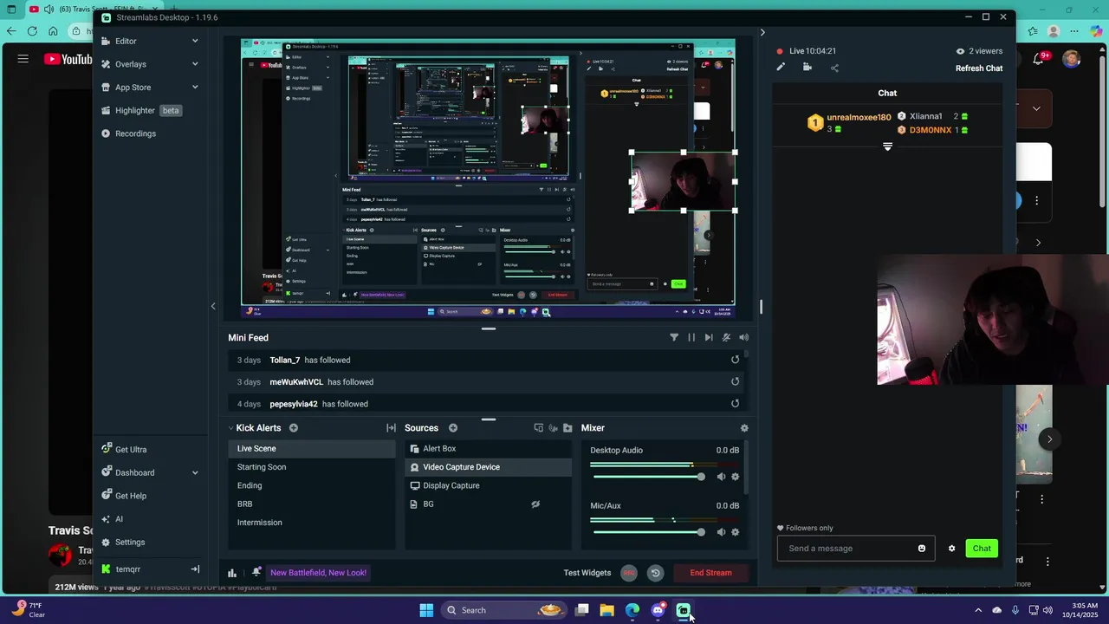Collapse the chat panel arrow at top

tap(762, 33)
